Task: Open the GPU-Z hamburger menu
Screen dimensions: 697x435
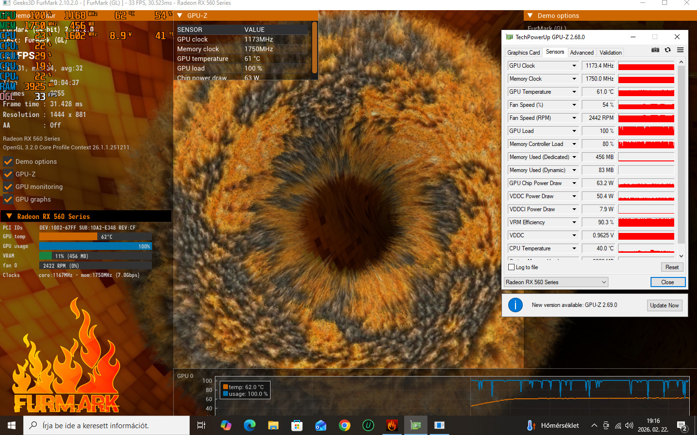Action: pos(680,50)
